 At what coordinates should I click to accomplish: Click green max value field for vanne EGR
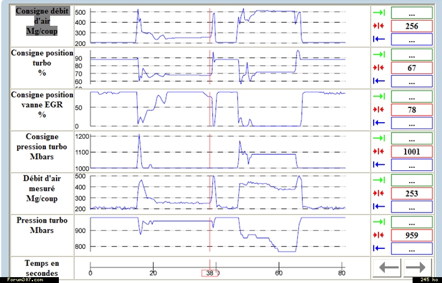pyautogui.click(x=411, y=96)
